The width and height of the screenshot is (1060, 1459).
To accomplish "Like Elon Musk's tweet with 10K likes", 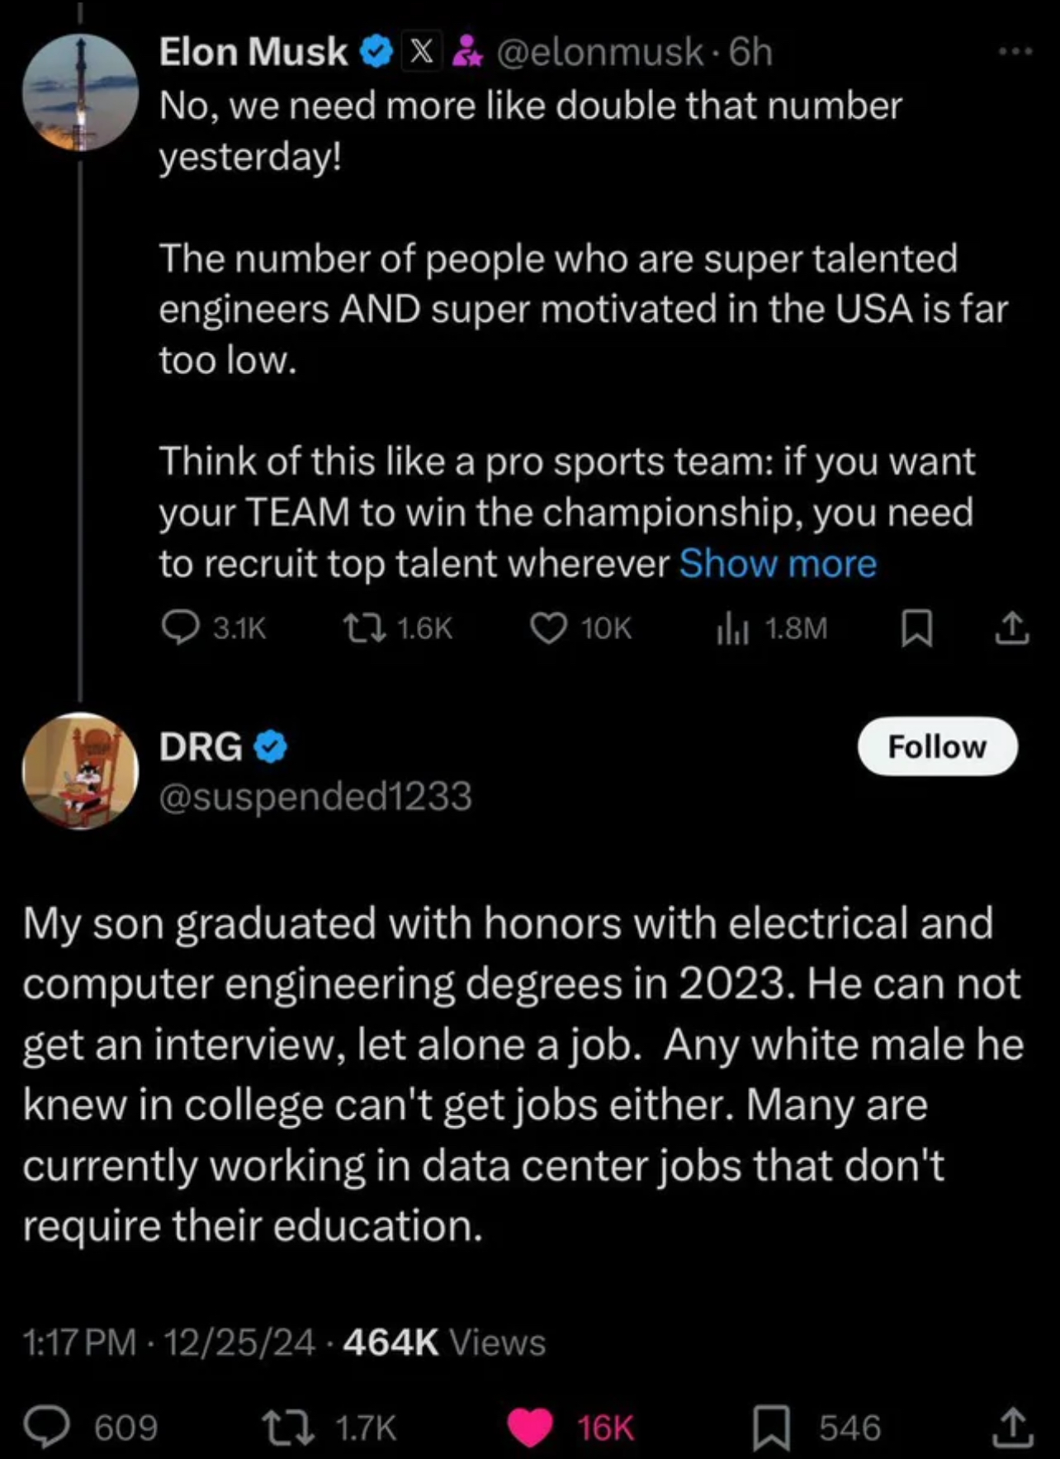I will coord(548,628).
